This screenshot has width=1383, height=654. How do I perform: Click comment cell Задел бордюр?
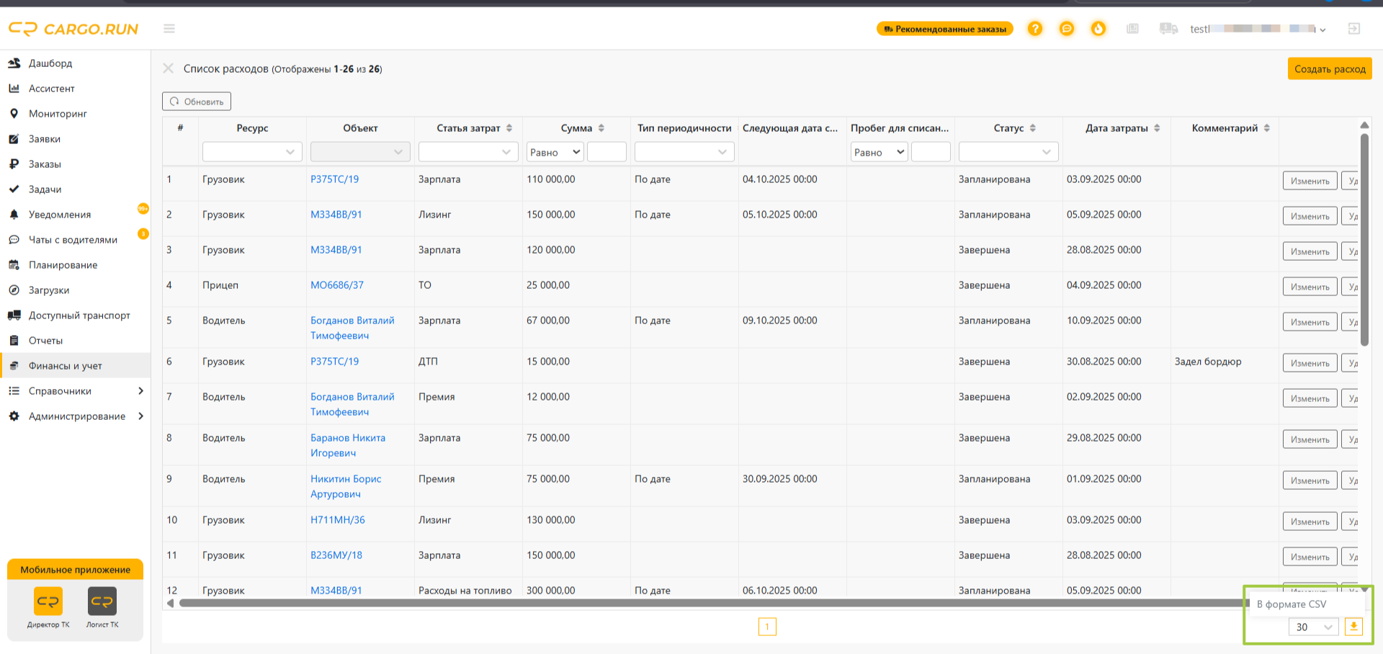pos(1208,362)
